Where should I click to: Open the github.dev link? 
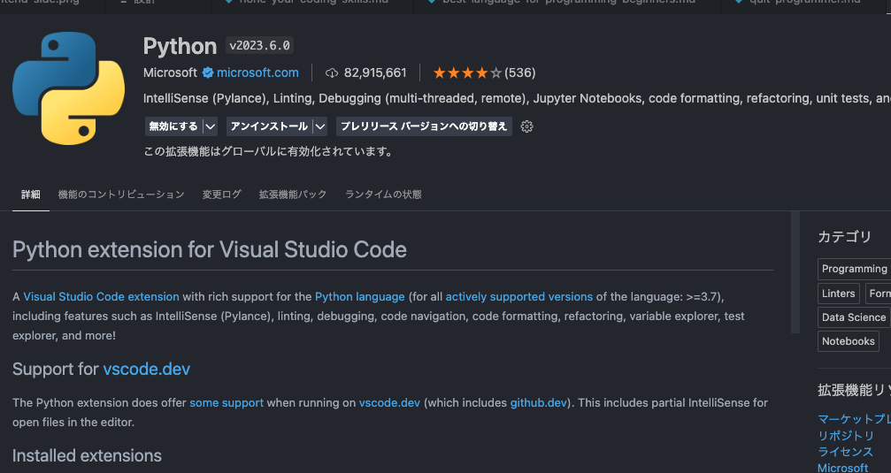[x=539, y=402]
